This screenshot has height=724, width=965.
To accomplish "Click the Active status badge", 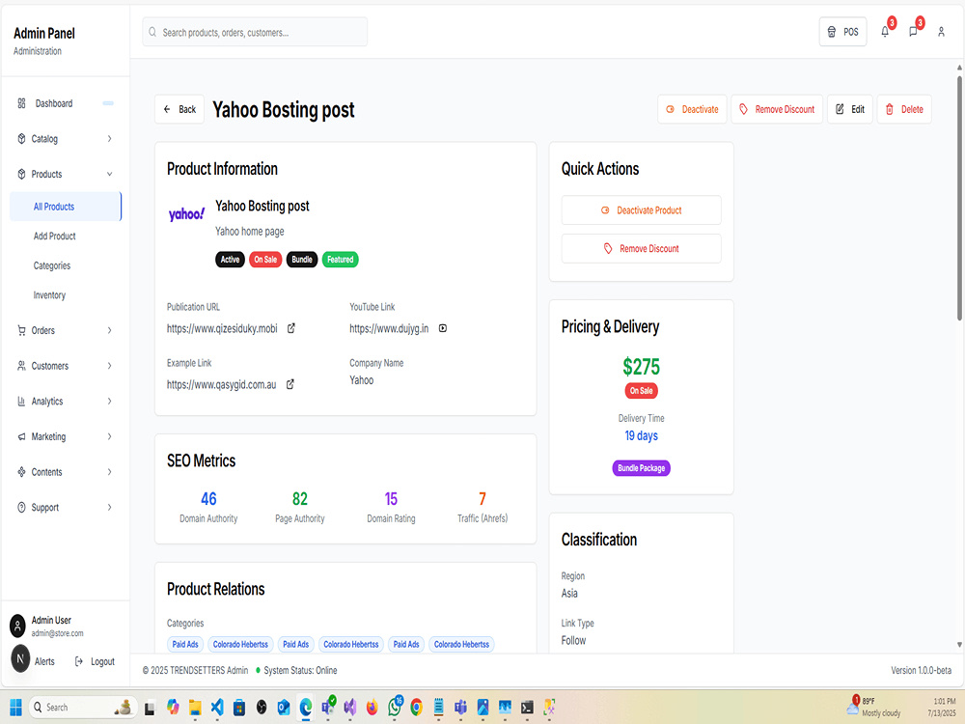I will click(x=231, y=260).
